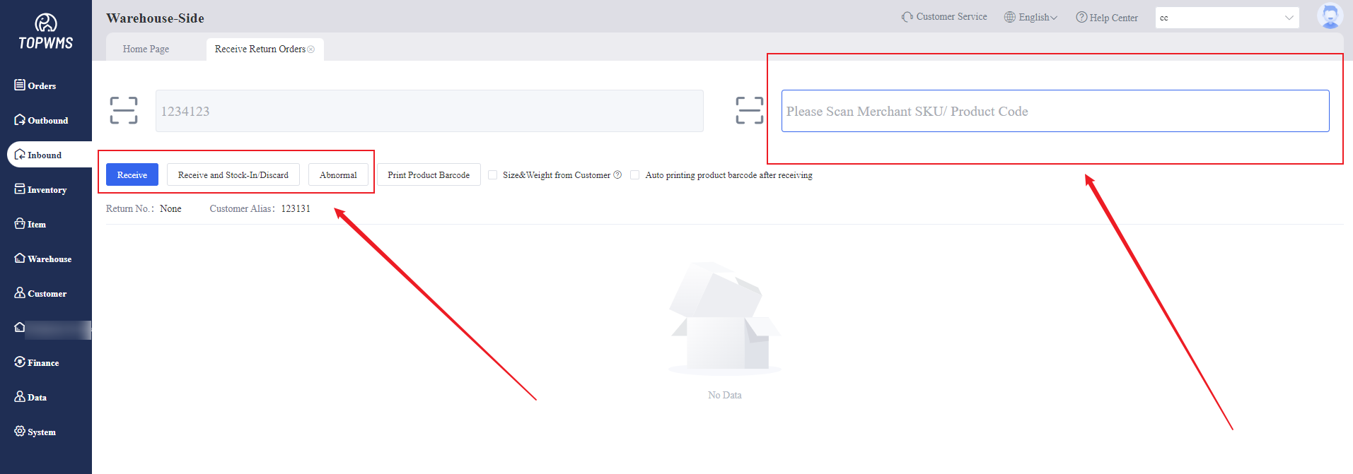Open the Inventory sidebar menu
Viewport: 1353px width, 474px height.
coord(46,189)
